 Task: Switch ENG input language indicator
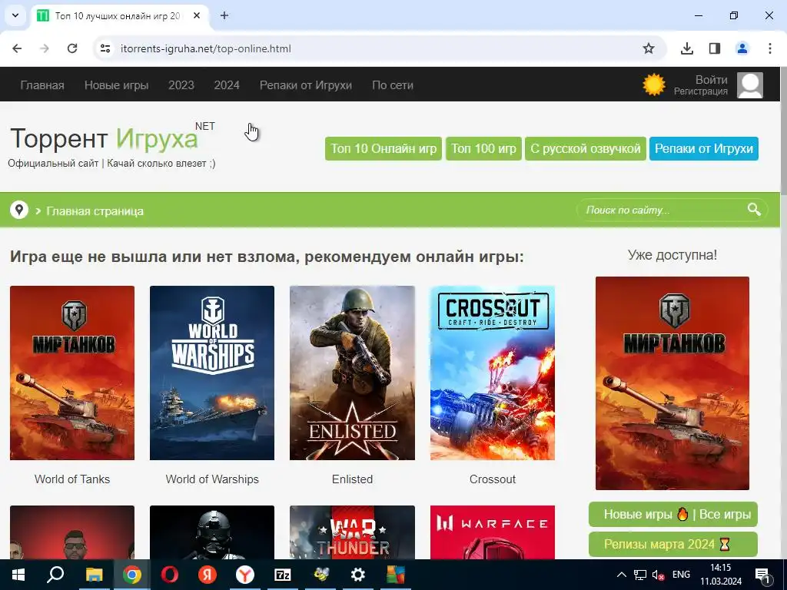coord(681,575)
